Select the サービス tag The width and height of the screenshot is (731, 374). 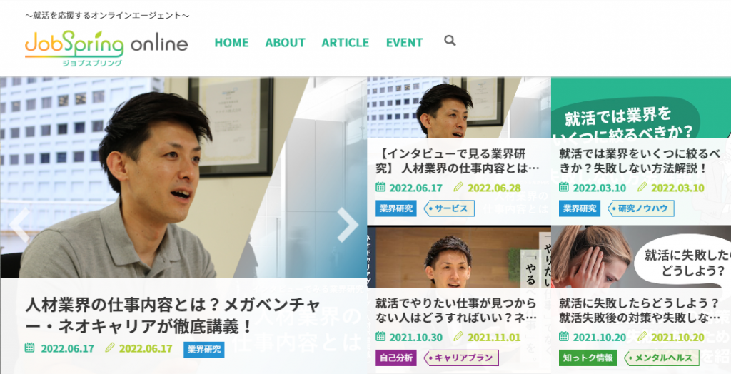coord(449,208)
